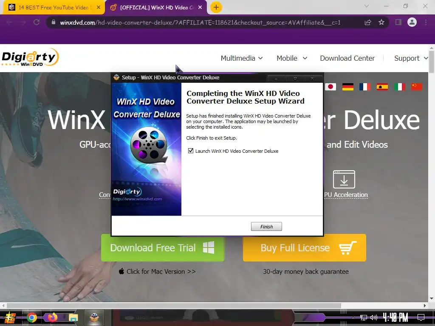Click the Digiarty WinXDVD logo
This screenshot has width=435, height=326.
(30, 57)
